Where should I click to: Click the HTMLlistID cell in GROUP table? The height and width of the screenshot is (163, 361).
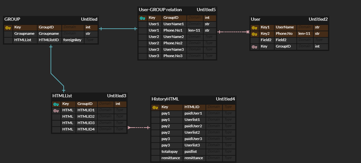coord(50,41)
